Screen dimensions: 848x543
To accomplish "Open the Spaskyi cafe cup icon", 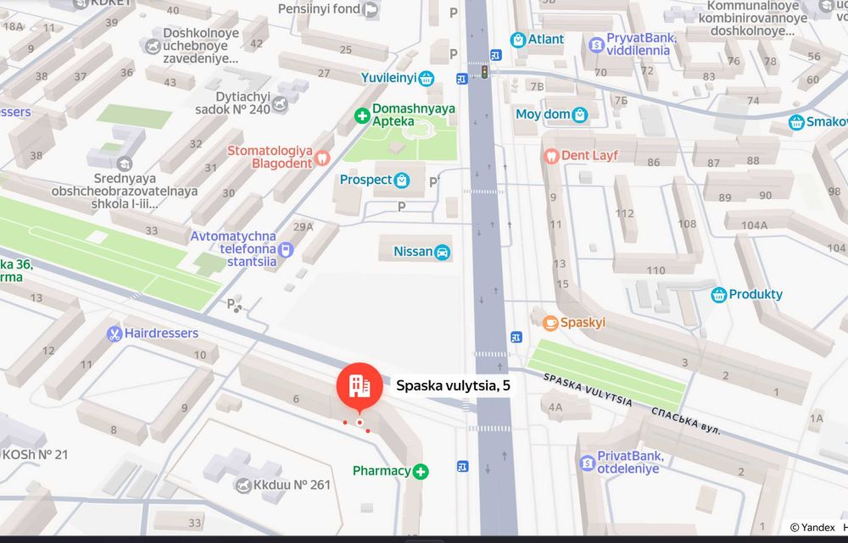I will 550,323.
